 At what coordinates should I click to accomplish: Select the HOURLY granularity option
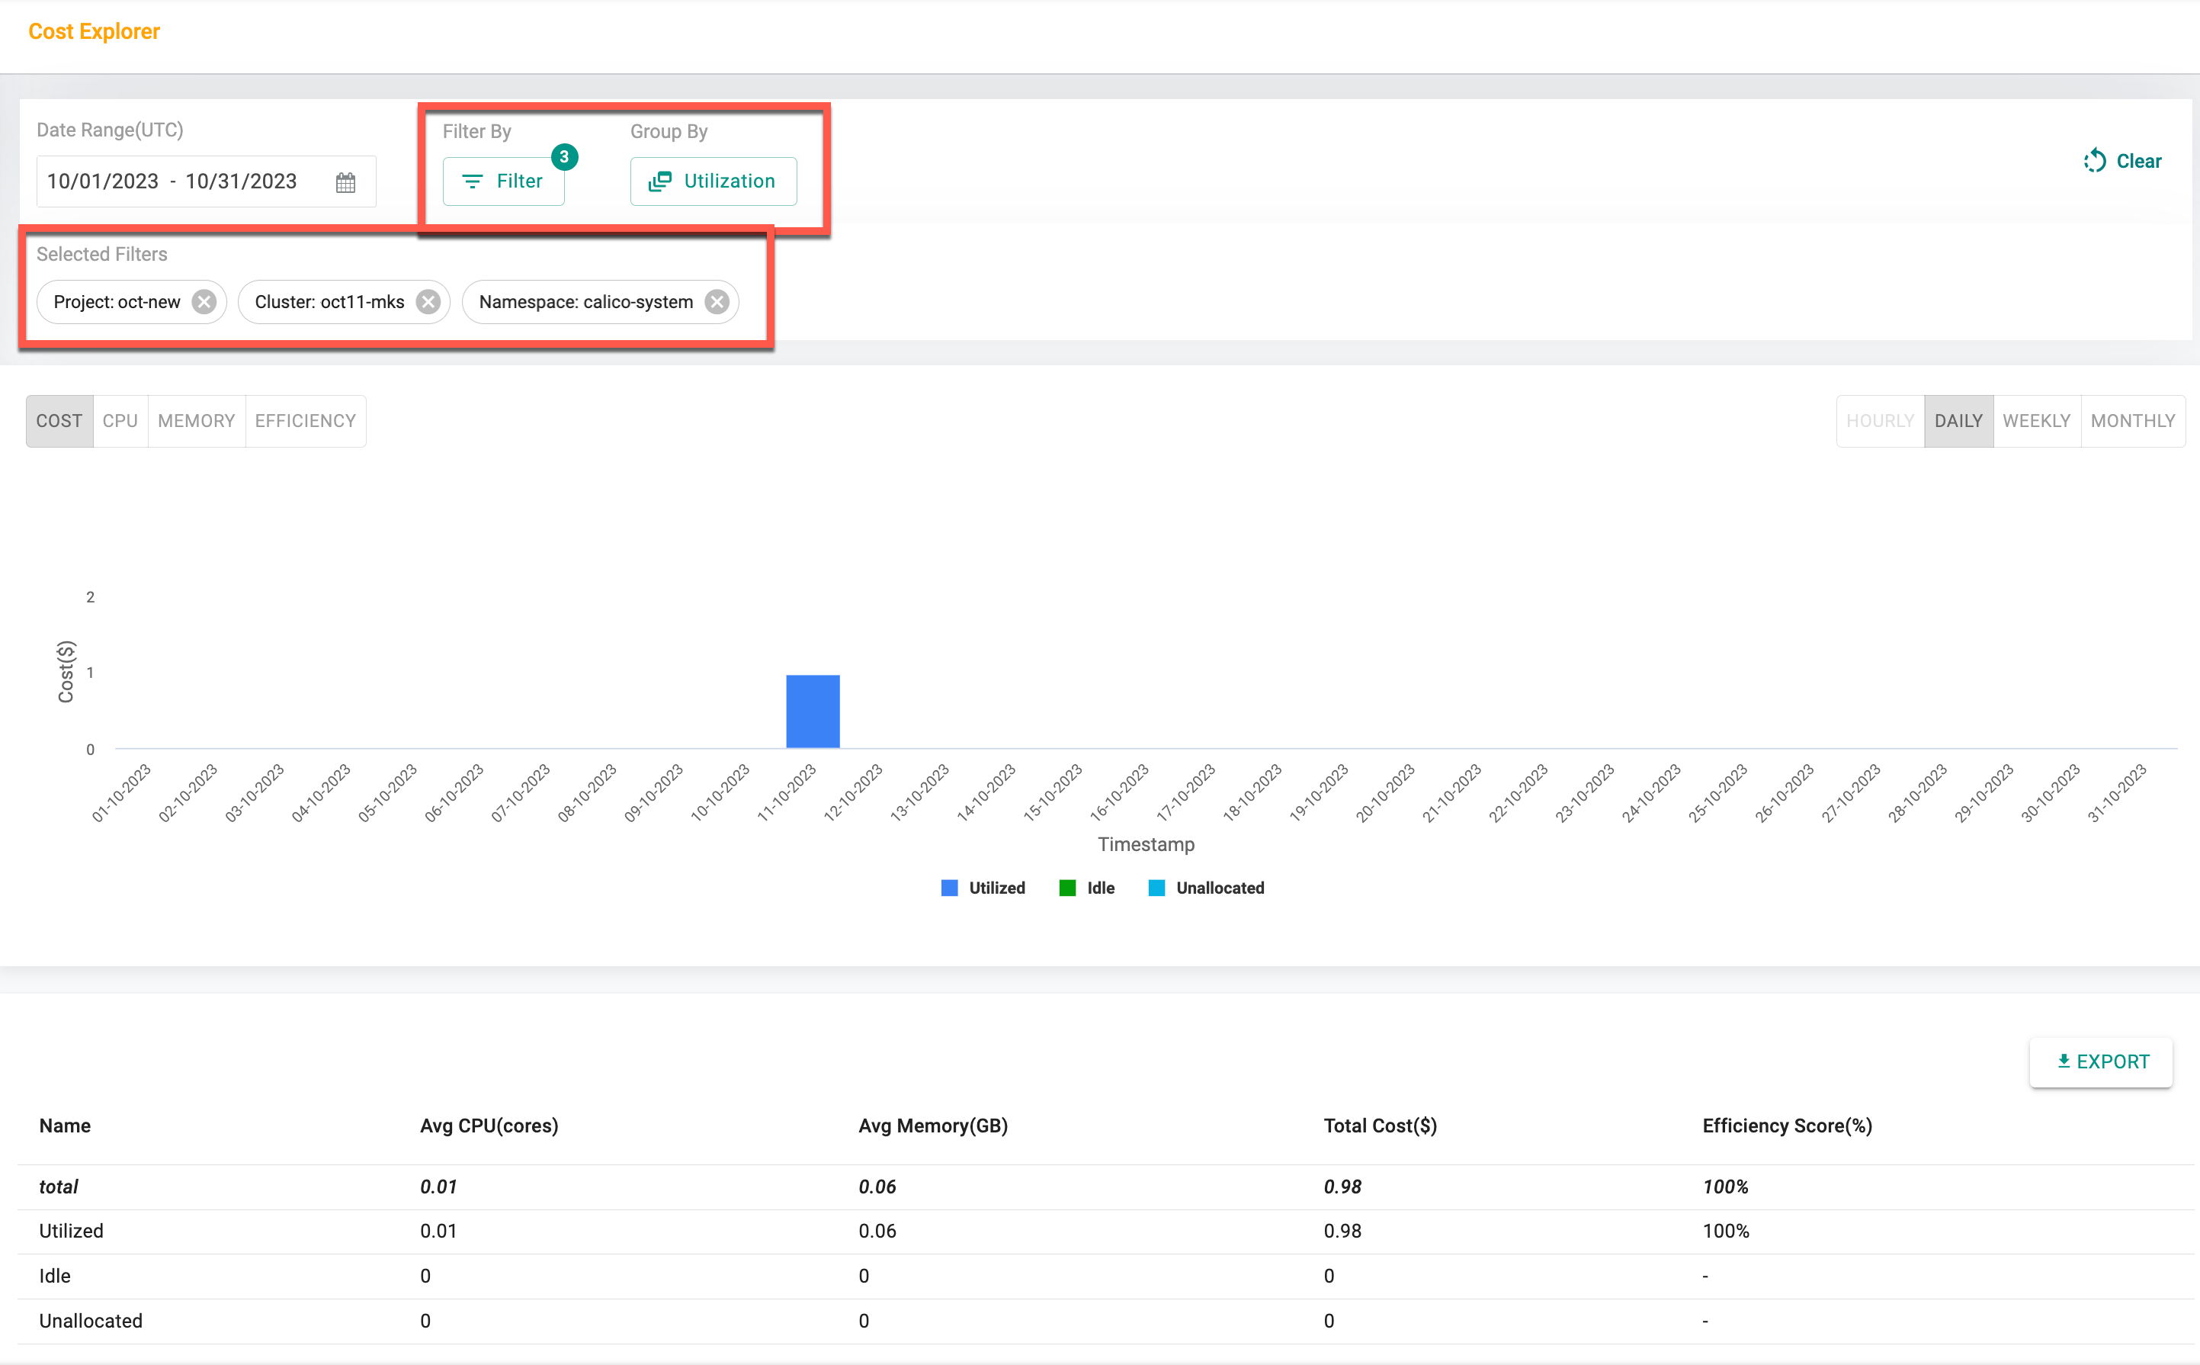[1883, 420]
